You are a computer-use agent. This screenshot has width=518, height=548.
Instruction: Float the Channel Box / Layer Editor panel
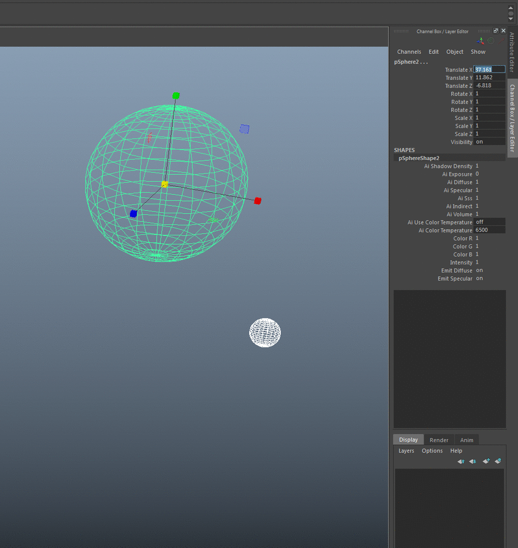(495, 31)
